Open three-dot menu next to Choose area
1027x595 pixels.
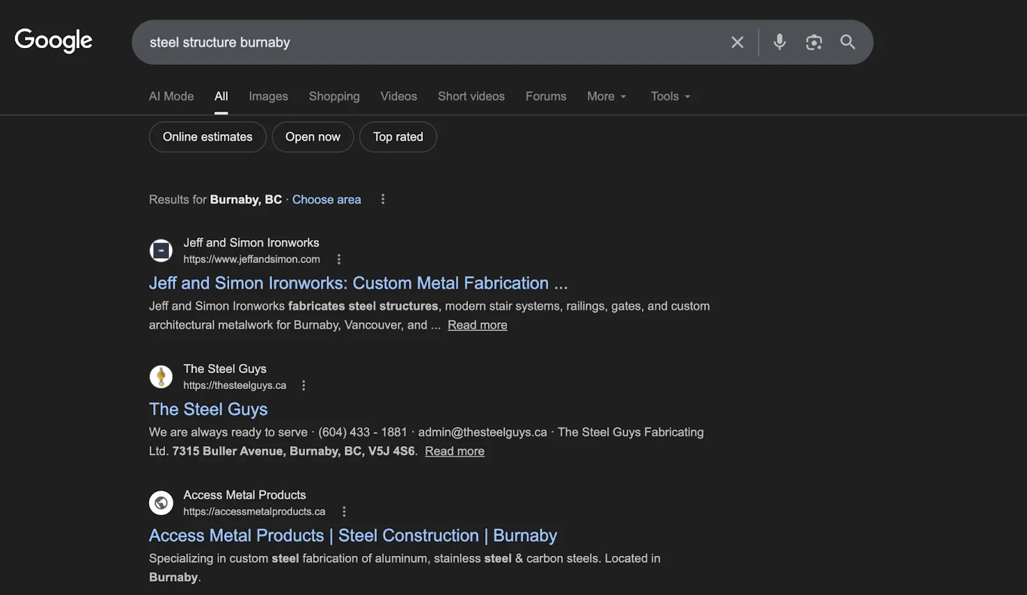383,200
